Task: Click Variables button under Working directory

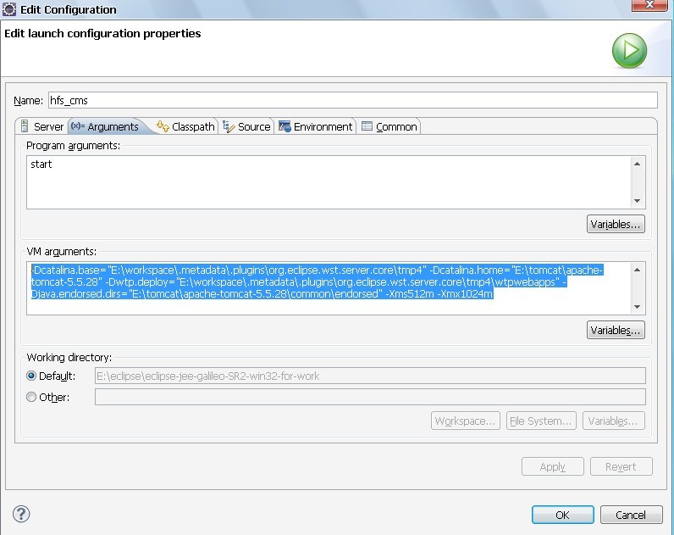Action: click(613, 421)
